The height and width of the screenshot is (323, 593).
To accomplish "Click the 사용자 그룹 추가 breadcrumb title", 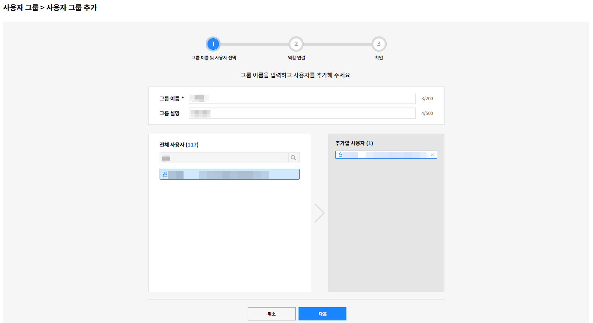I will (x=71, y=8).
